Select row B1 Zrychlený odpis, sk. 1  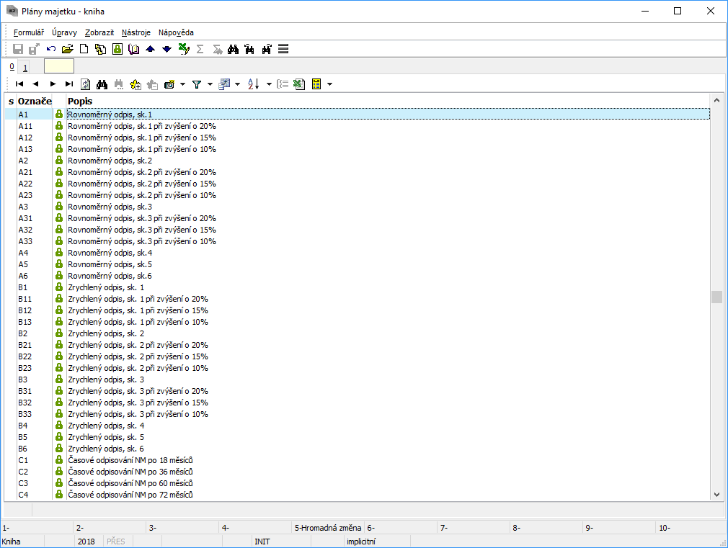click(x=358, y=287)
